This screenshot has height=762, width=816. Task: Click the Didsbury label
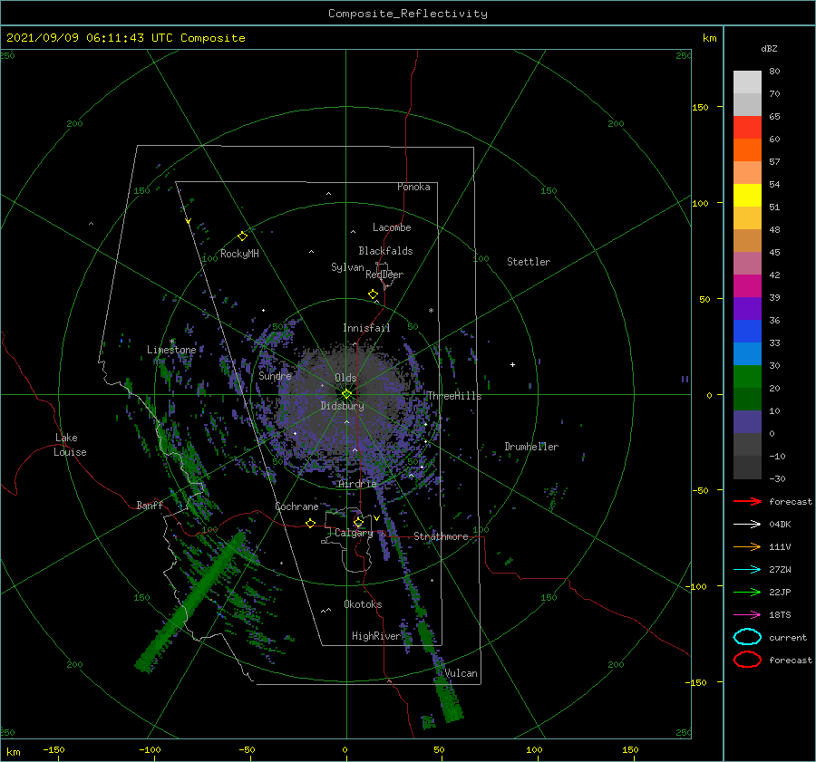pyautogui.click(x=342, y=406)
